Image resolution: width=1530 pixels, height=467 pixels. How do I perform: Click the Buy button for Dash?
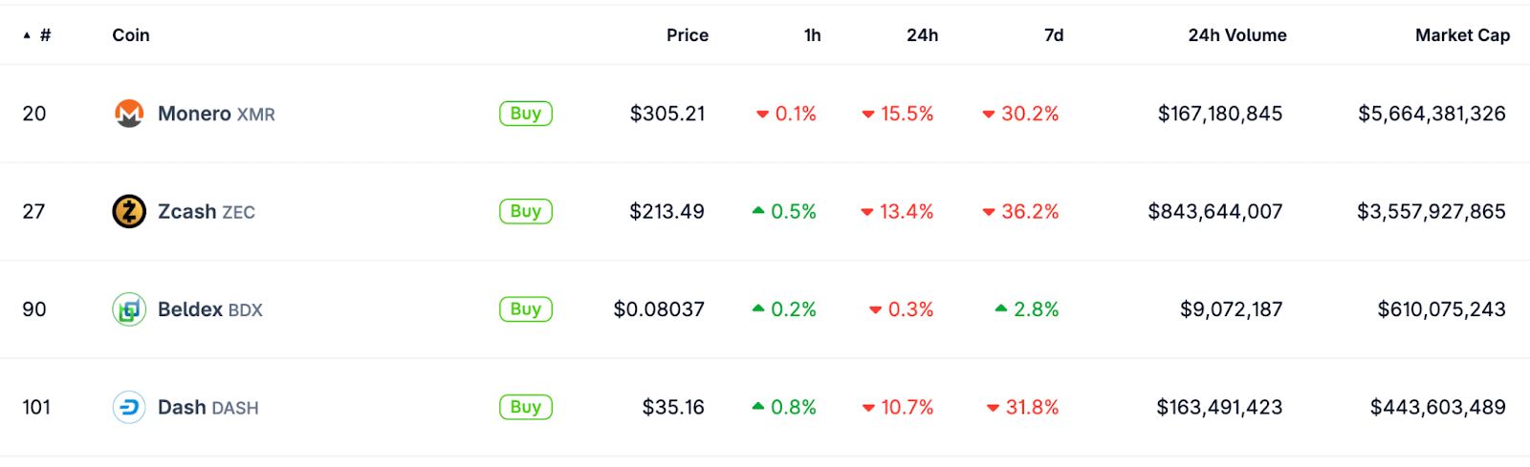(x=526, y=407)
